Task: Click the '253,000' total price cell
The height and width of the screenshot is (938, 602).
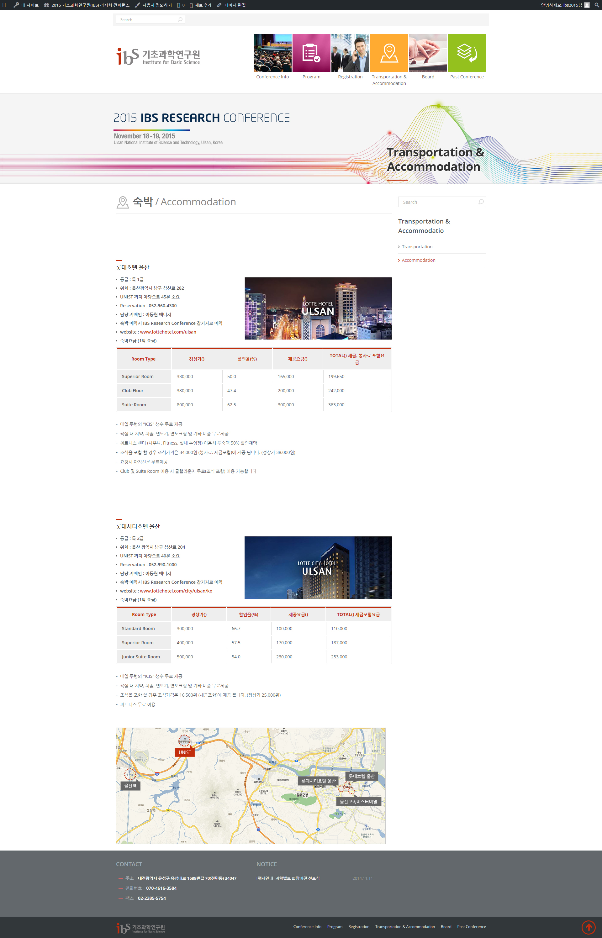Action: coord(359,656)
